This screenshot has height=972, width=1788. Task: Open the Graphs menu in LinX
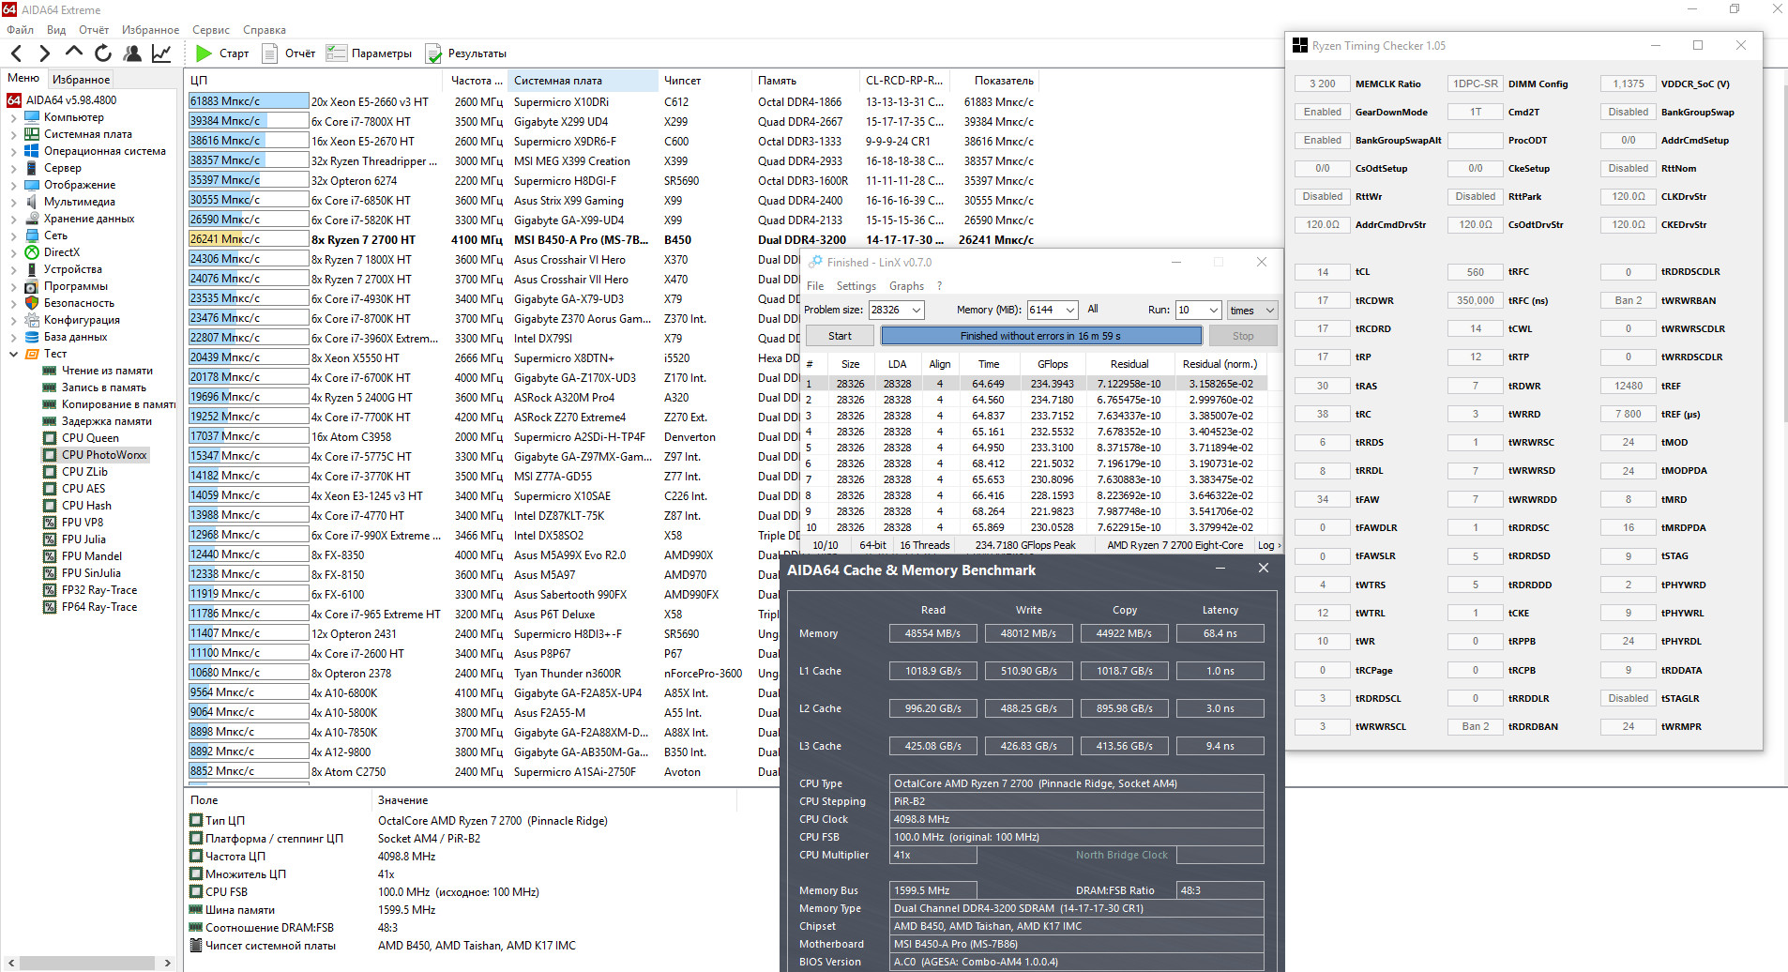906,286
